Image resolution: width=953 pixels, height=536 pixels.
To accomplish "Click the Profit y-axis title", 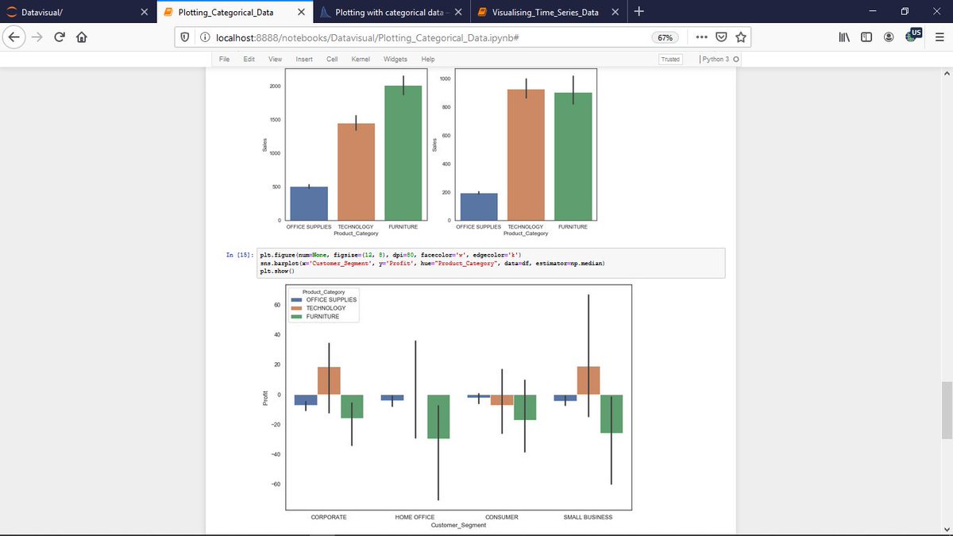I will (265, 399).
